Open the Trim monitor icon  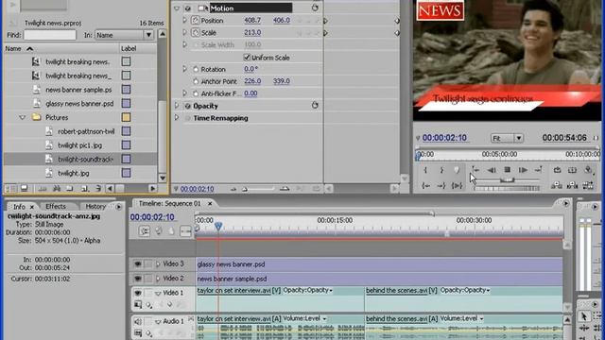pos(588,186)
